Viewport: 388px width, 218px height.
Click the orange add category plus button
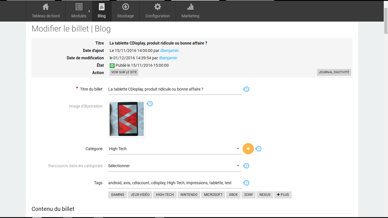tap(248, 149)
